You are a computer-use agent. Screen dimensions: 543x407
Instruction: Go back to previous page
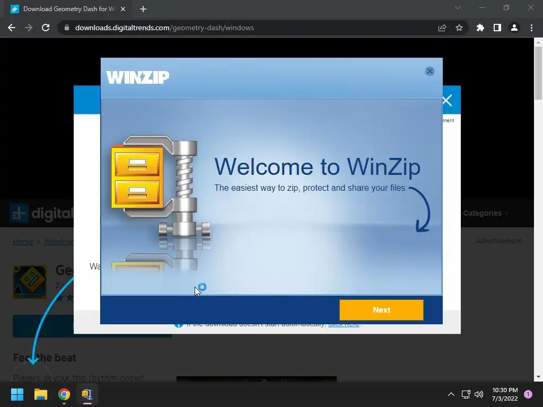[12, 28]
